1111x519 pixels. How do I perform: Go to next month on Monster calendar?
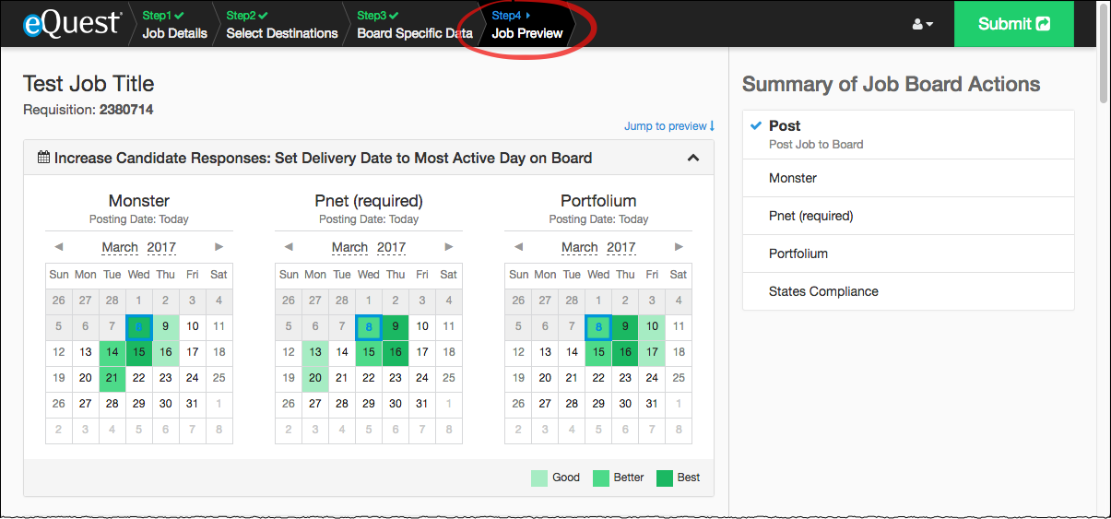tap(219, 247)
